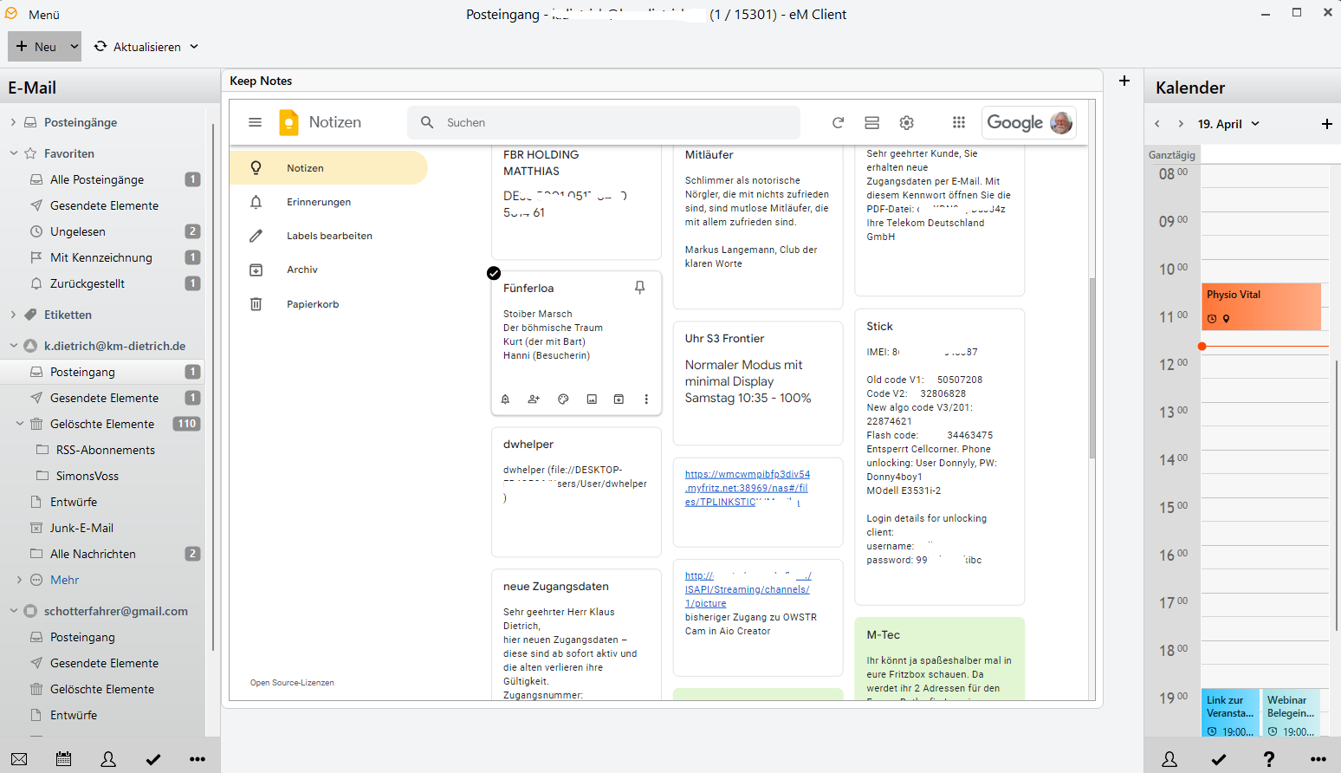Image resolution: width=1341 pixels, height=773 pixels.
Task: Collapse the Gelöschte Elemente folder
Action: click(20, 424)
